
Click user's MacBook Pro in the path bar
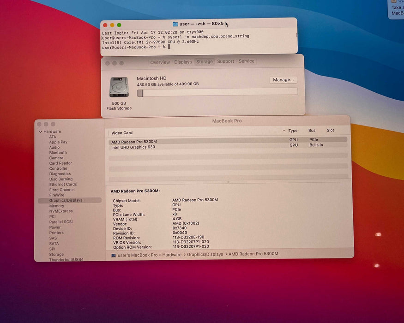(137, 255)
